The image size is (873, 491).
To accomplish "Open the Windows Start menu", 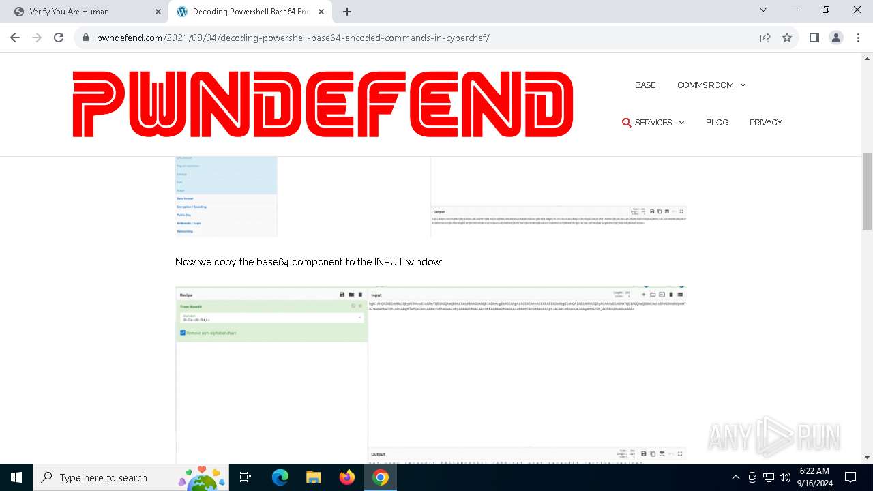I will click(x=16, y=477).
